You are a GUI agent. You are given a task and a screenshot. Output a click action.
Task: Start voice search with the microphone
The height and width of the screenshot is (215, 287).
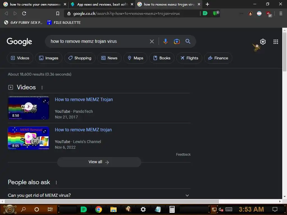tap(165, 41)
